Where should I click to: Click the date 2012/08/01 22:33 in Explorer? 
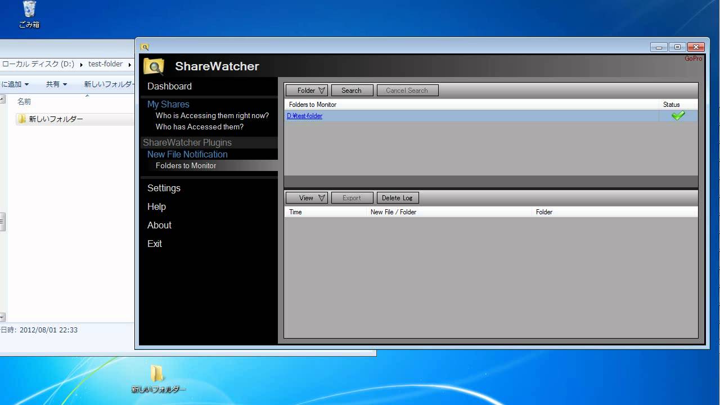48,330
